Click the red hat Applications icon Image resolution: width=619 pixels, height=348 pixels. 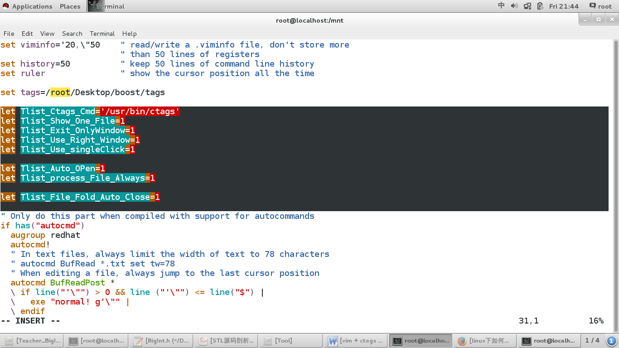point(5,6)
